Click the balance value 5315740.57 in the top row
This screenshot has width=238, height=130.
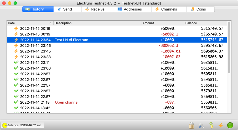212,28
